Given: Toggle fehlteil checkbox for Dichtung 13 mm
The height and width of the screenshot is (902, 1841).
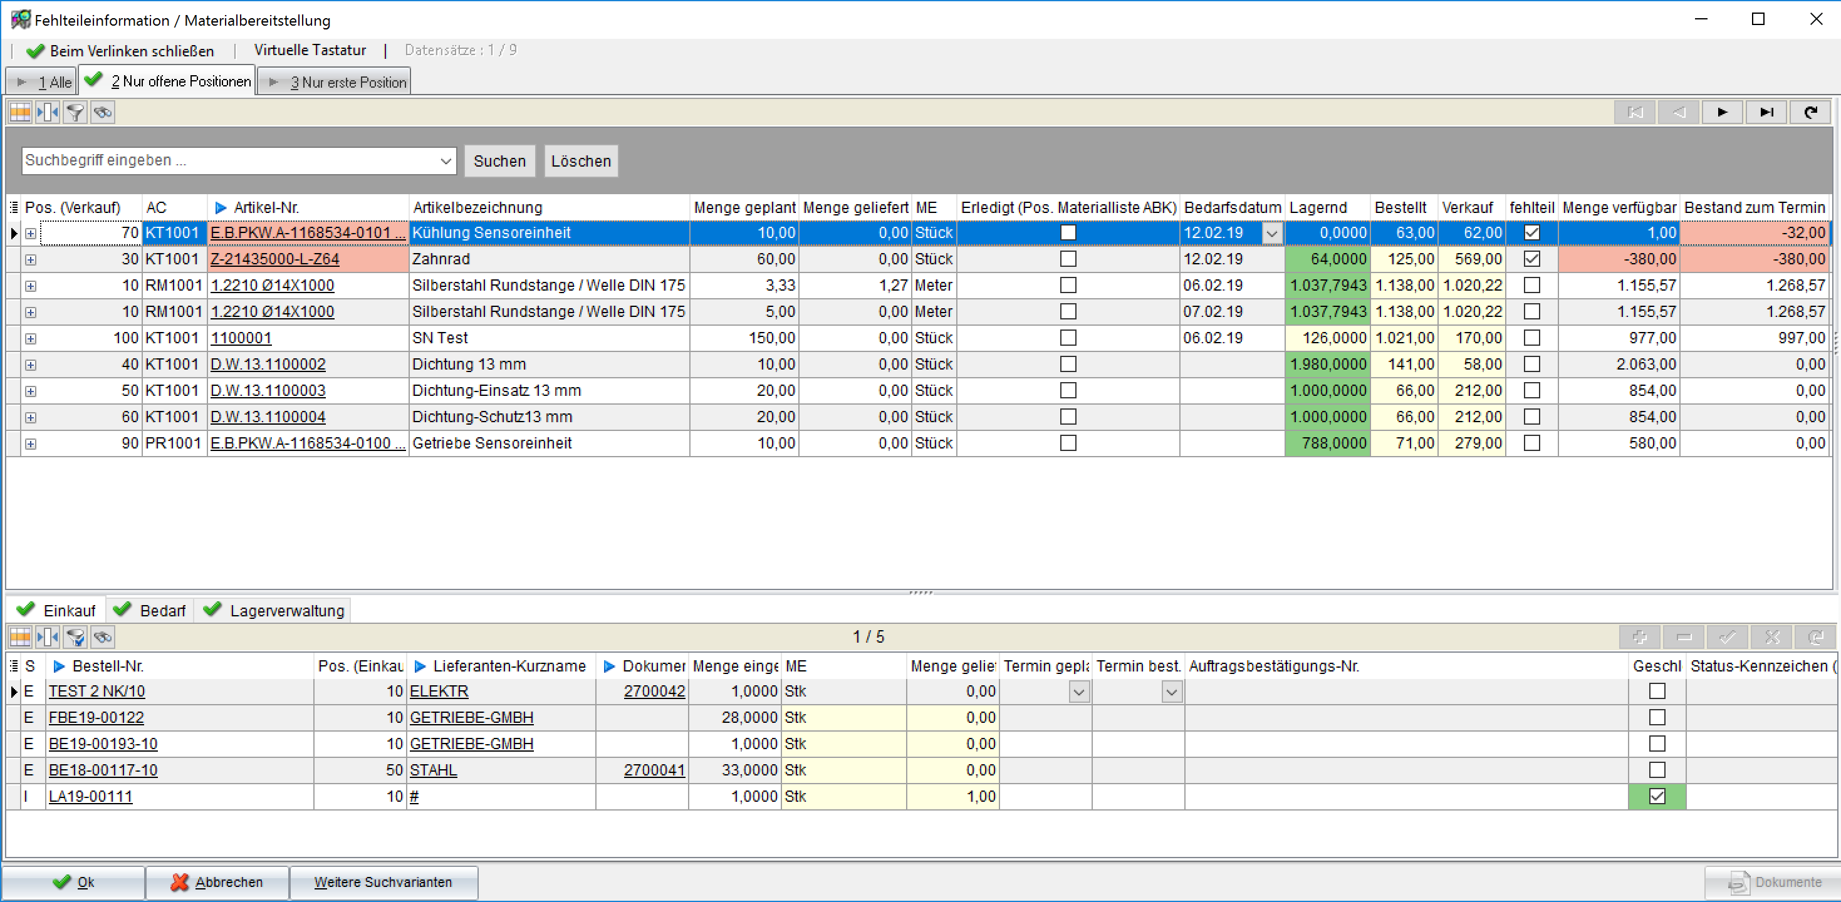Looking at the screenshot, I should point(1531,364).
